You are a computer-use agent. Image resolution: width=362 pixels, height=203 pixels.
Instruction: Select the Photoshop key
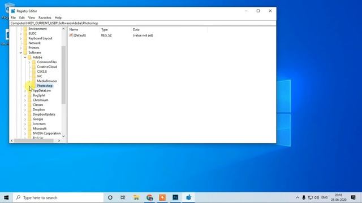(45, 86)
